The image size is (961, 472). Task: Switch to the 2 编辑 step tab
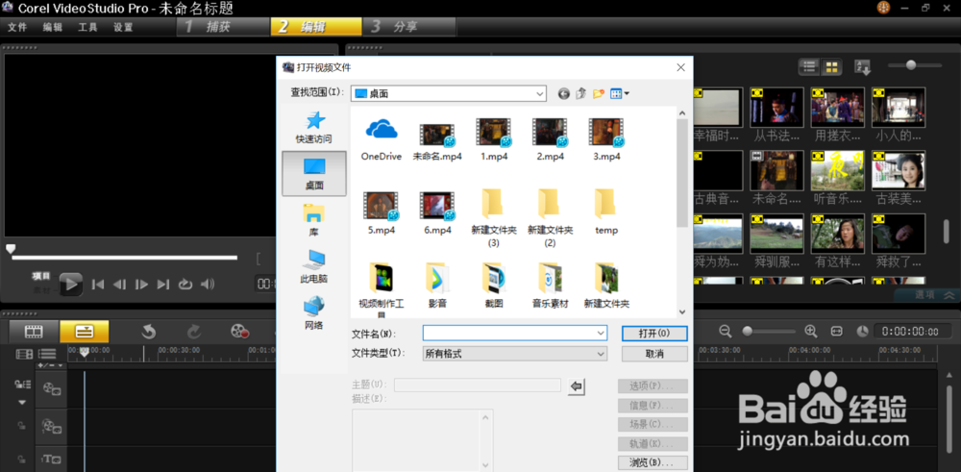coord(316,27)
